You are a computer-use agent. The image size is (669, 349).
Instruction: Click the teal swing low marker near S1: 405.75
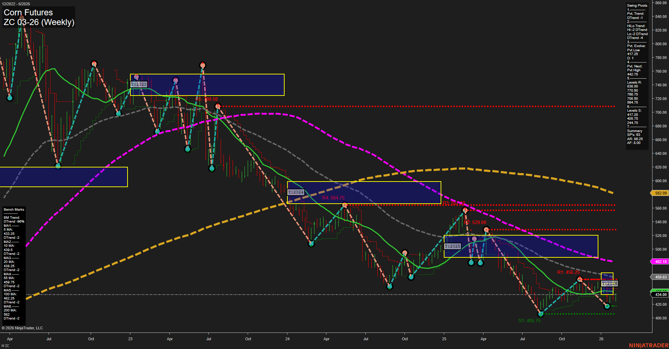click(x=541, y=314)
